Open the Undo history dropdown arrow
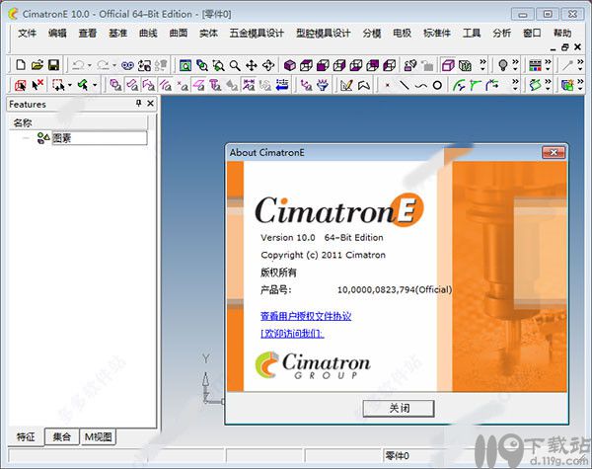This screenshot has width=592, height=469. tap(90, 66)
